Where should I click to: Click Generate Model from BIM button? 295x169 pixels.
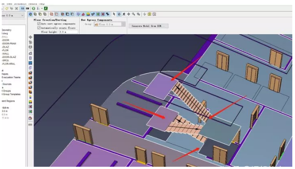pos(149,26)
